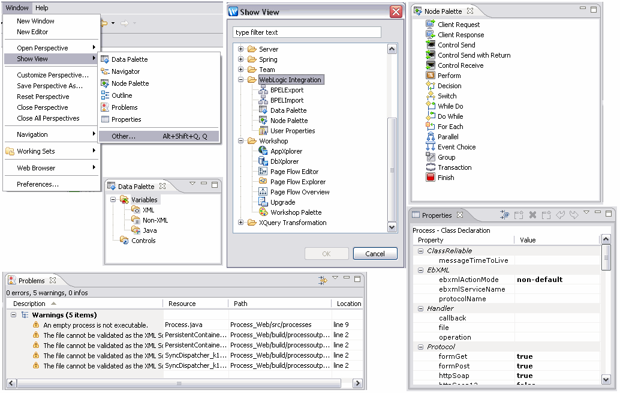Click the For Each node icon

tap(430, 126)
